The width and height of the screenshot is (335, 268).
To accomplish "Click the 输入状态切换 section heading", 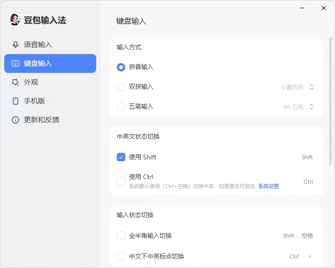I will (135, 215).
